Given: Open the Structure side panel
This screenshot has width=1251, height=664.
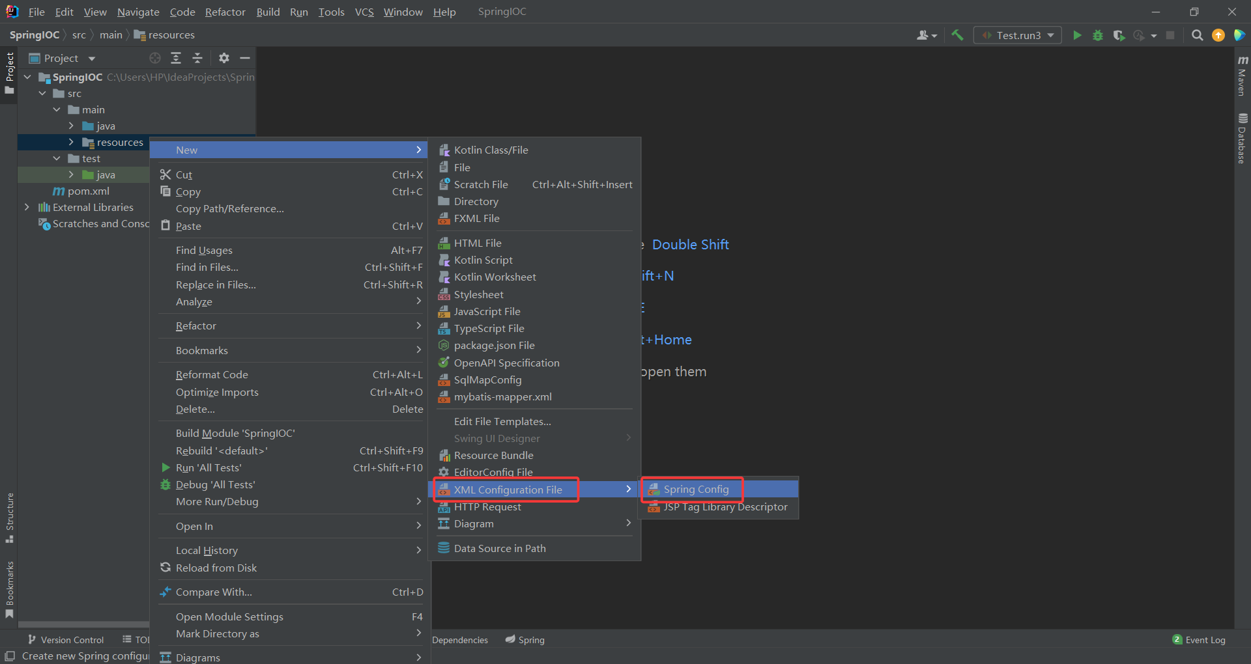Looking at the screenshot, I should (9, 518).
